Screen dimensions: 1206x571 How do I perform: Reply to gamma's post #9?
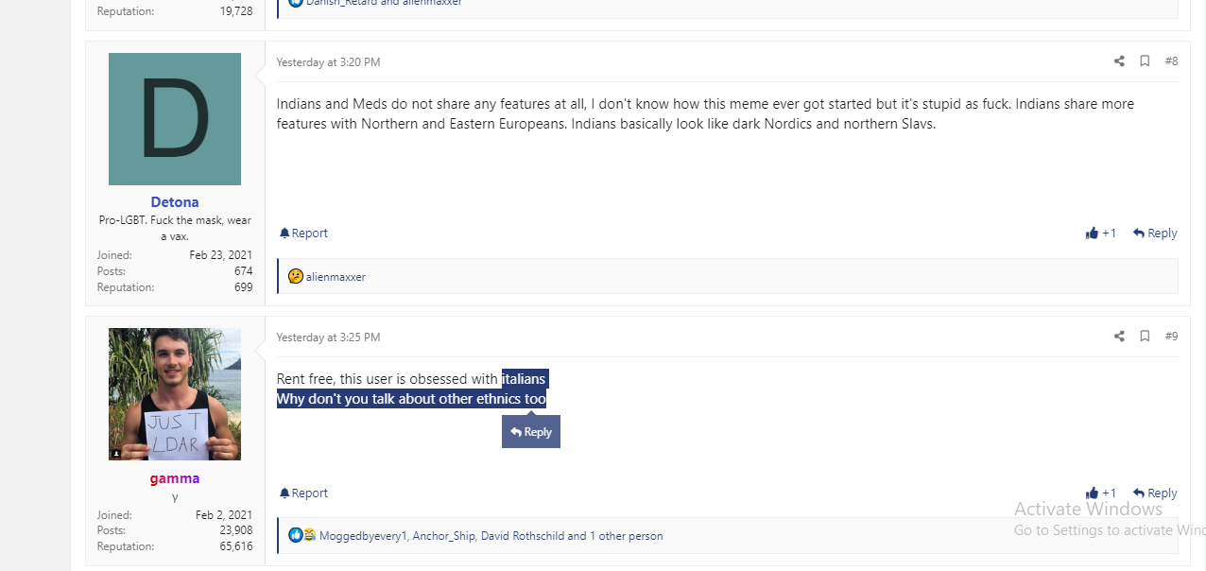tap(1155, 493)
